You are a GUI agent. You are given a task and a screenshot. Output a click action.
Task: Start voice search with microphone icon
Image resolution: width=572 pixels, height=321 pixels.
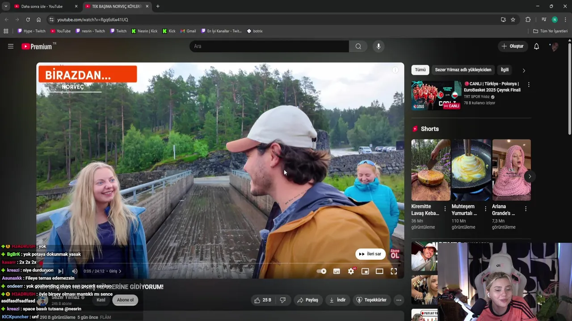pyautogui.click(x=379, y=46)
